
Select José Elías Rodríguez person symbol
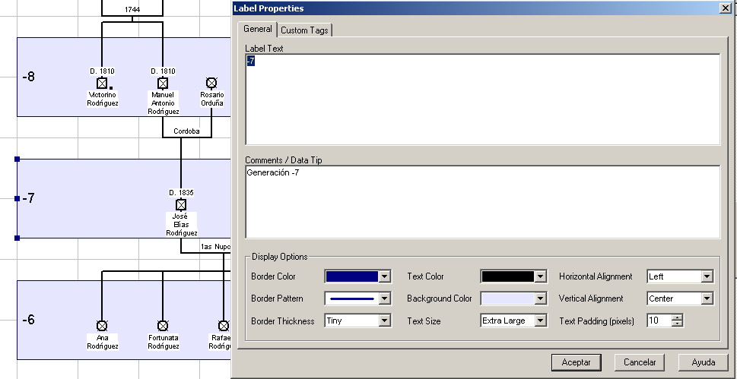181,205
